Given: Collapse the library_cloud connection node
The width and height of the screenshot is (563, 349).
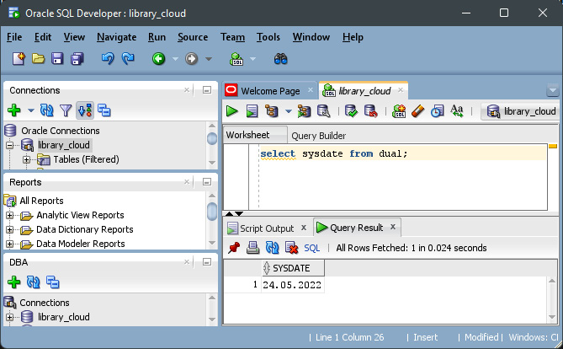Looking at the screenshot, I should [x=9, y=145].
